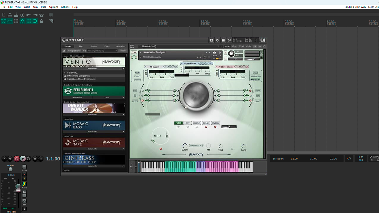Click Kontakt workspace layout icon
The image size is (379, 213).
[223, 40]
